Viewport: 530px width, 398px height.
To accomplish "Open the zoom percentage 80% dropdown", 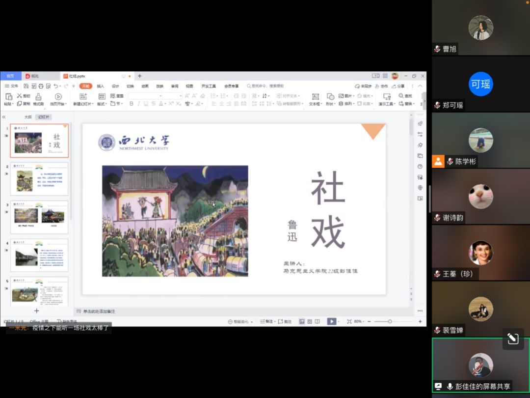I will (360, 321).
